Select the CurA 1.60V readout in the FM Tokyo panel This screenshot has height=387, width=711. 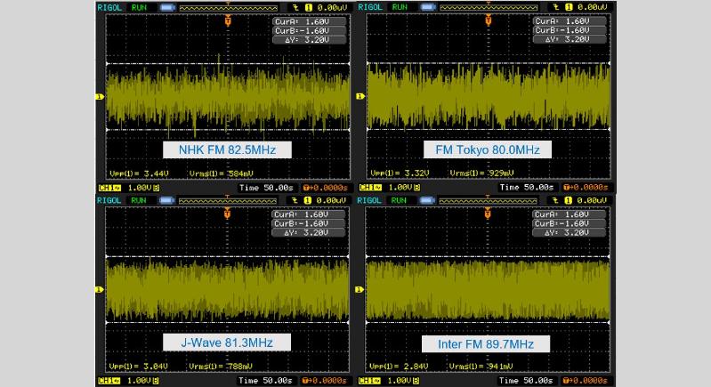(570, 20)
